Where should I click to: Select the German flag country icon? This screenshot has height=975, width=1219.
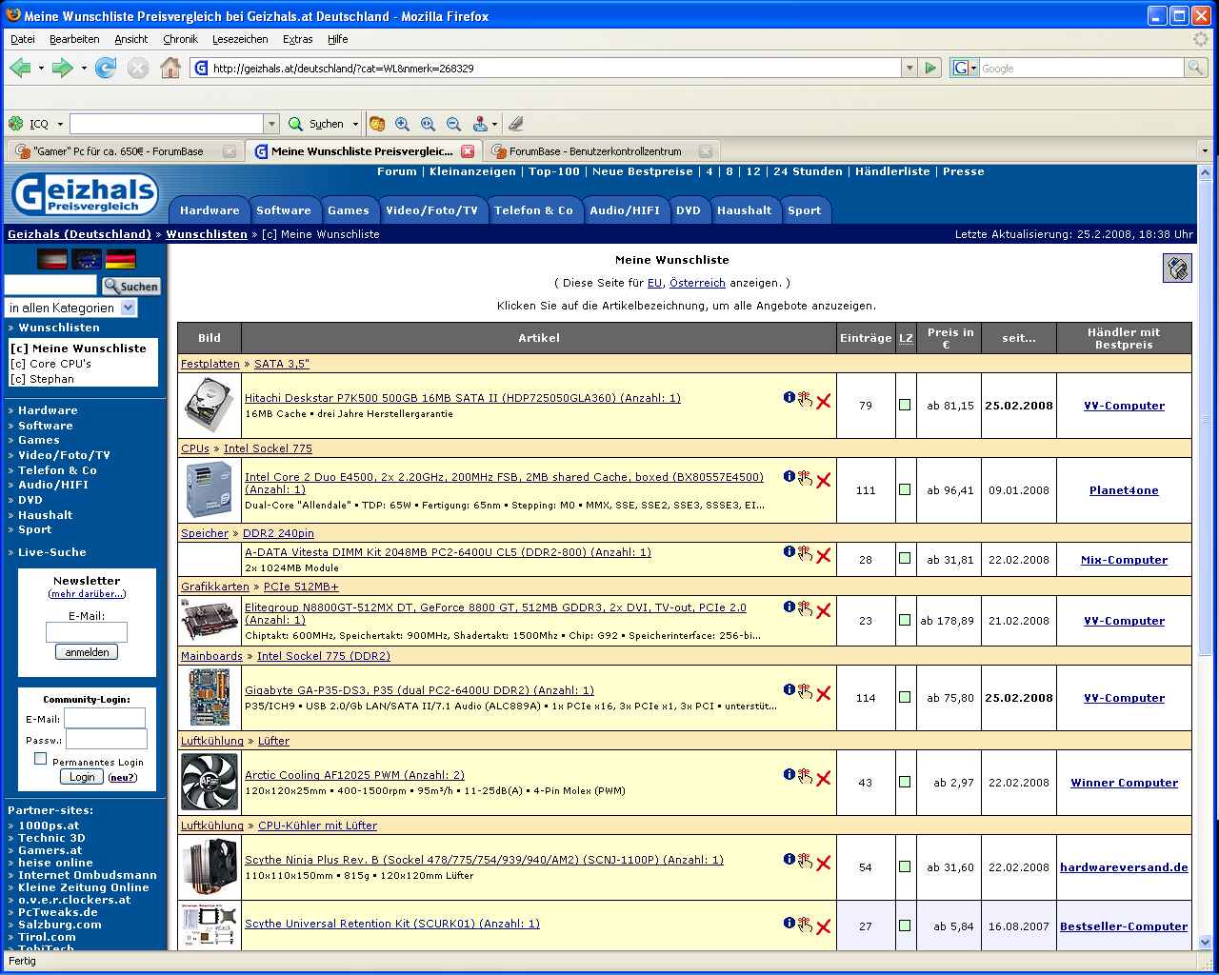[x=121, y=259]
